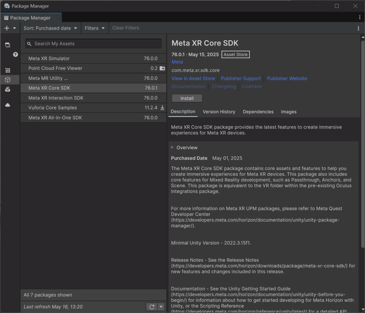
Task: Open the Filters dropdown
Action: click(x=94, y=28)
